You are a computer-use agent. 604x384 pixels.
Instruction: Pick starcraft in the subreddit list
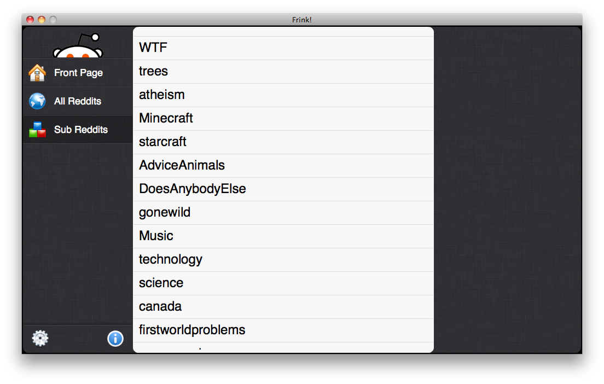[283, 142]
